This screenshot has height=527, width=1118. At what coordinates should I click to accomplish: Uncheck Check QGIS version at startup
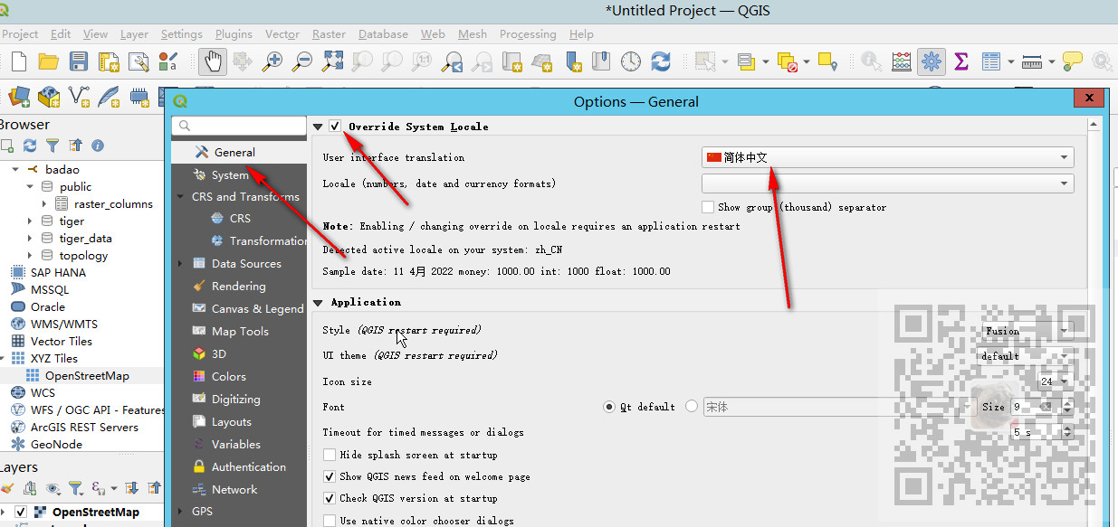point(330,498)
